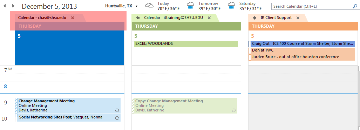Click the Search Calendar input field
360x130 pixels.
312,6
